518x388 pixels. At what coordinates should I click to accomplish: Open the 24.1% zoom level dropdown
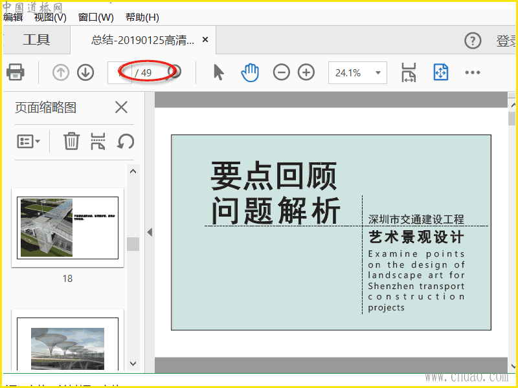pyautogui.click(x=357, y=72)
